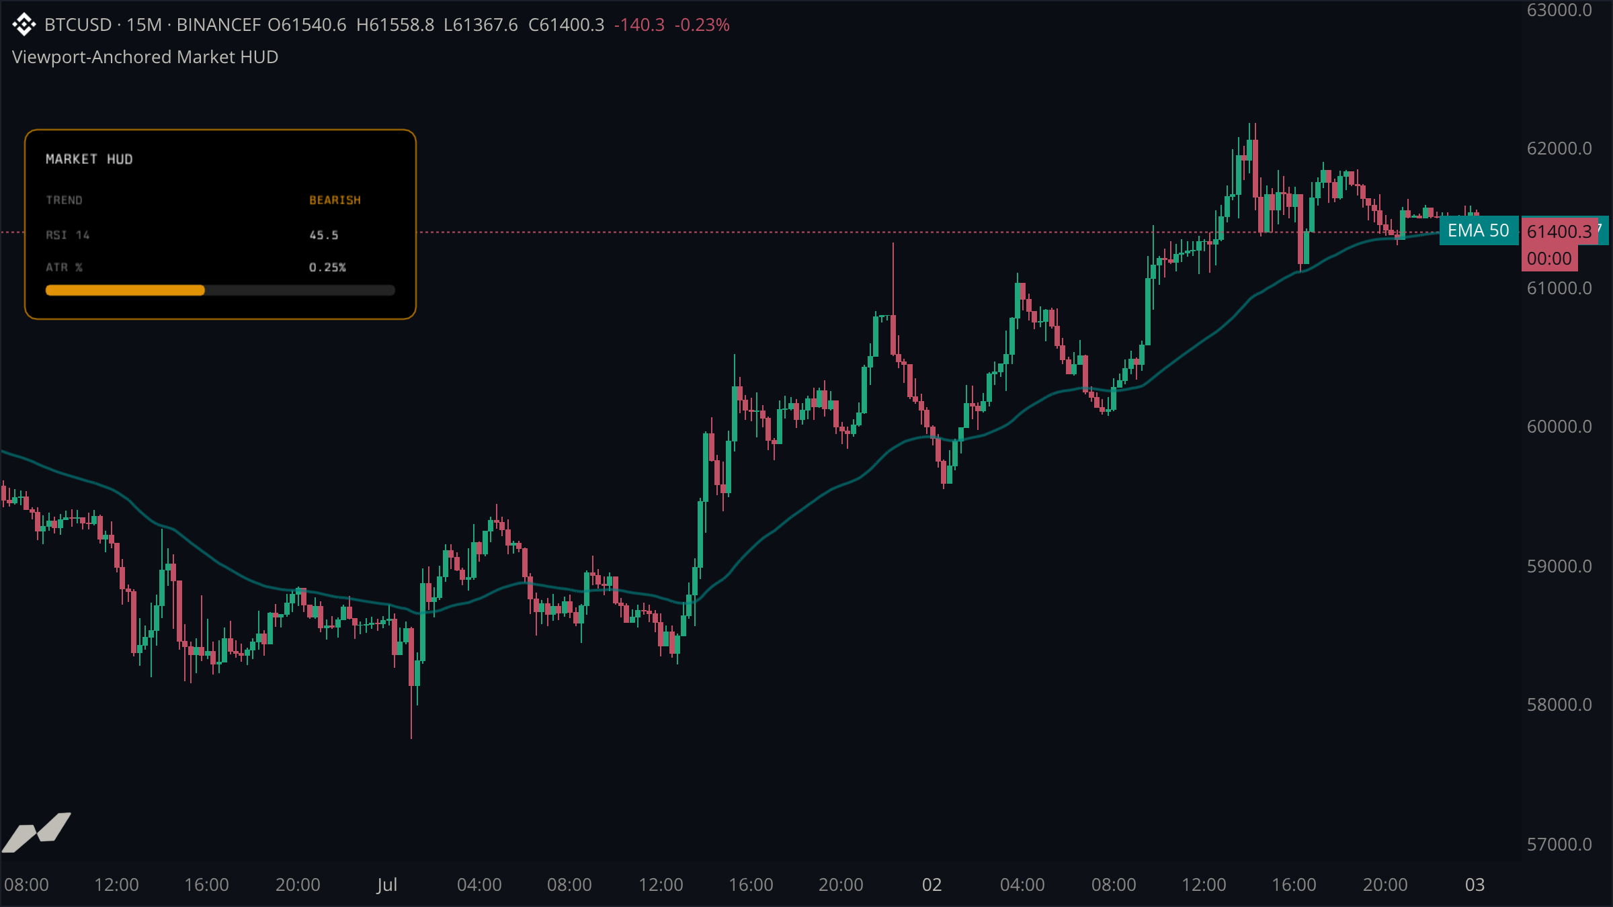
Task: Click the BEARISH trend value in HUD
Action: pos(335,200)
